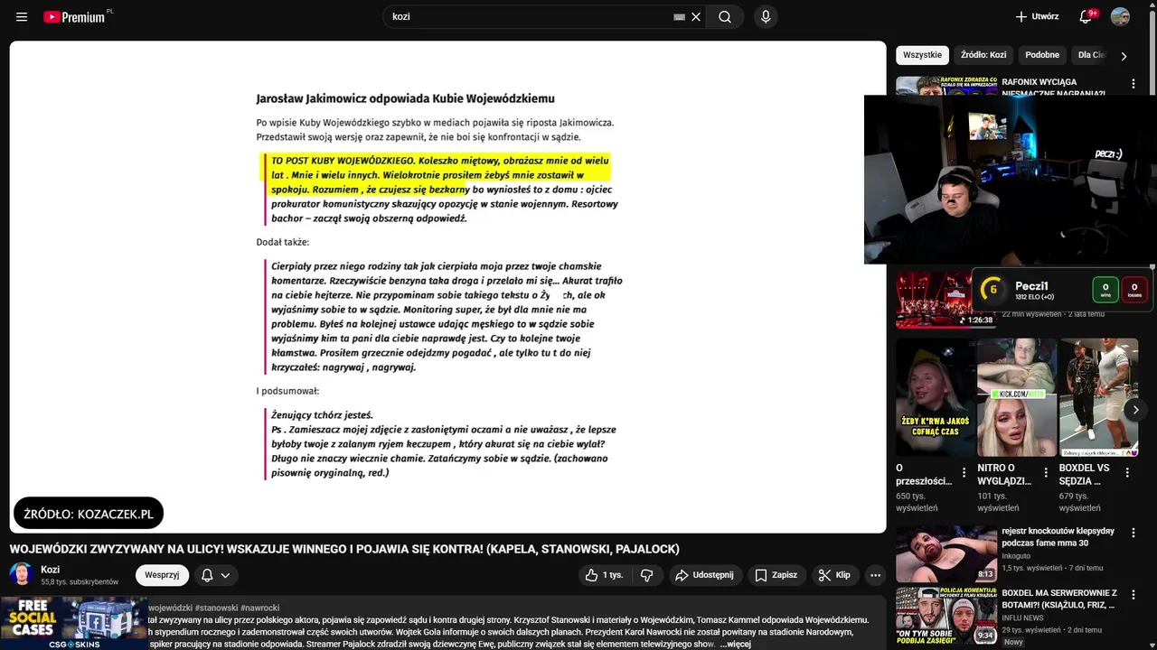Open Kozi channel avatar
This screenshot has height=650, width=1157.
(22, 574)
